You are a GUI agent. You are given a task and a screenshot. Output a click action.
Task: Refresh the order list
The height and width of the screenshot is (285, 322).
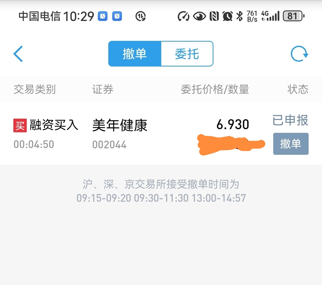click(299, 54)
